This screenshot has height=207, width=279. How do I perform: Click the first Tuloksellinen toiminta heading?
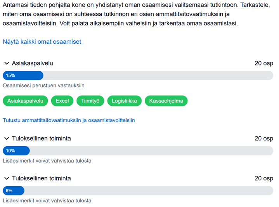click(41, 139)
